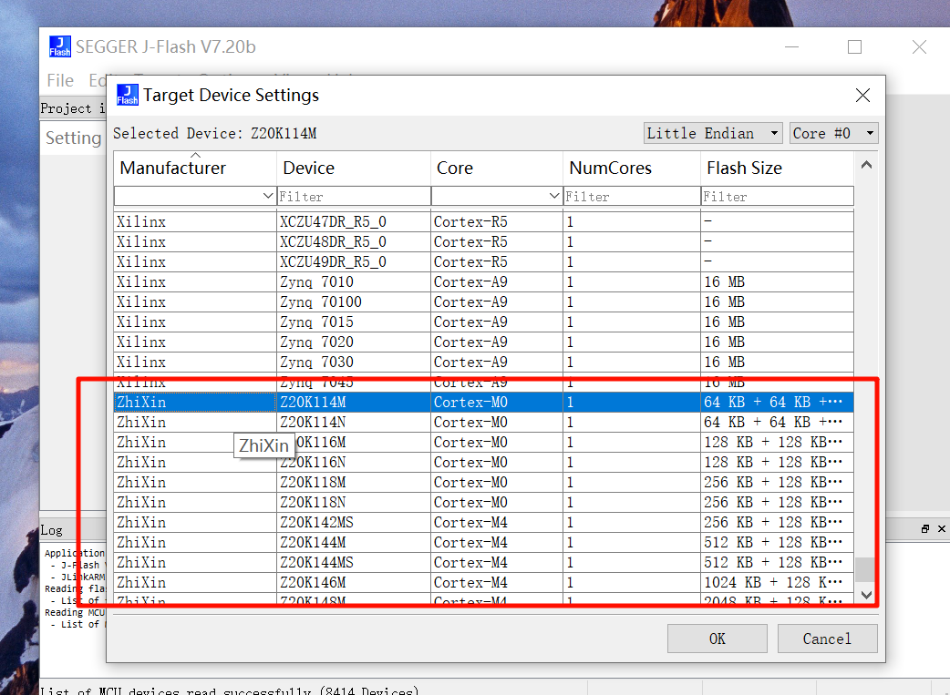Image resolution: width=950 pixels, height=695 pixels.
Task: Select the Z20K144M device row
Action: point(483,542)
